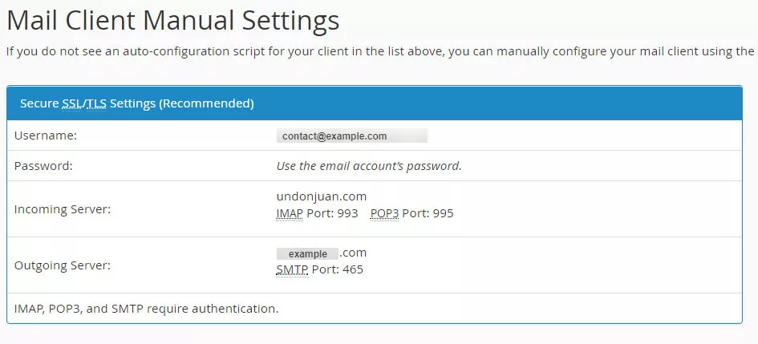758x344 pixels.
Task: Click 'Use the email account's password' text
Action: (x=369, y=166)
